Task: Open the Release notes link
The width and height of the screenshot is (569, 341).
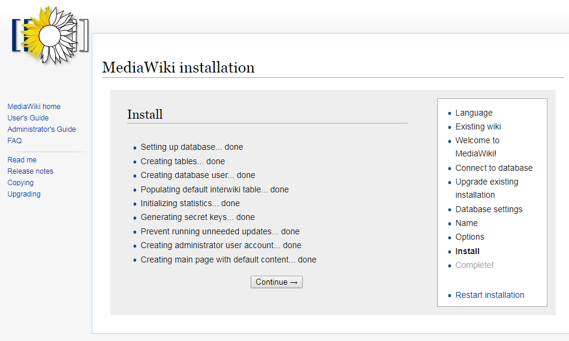Action: (x=31, y=171)
